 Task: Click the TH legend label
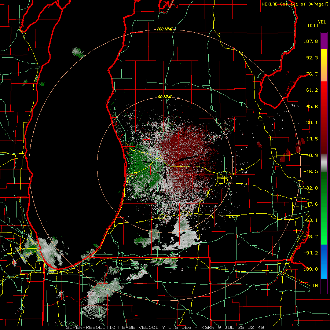[315, 285]
